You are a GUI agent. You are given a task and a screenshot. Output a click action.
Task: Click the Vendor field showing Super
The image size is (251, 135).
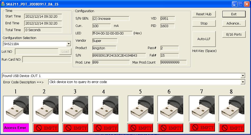coord(105,41)
